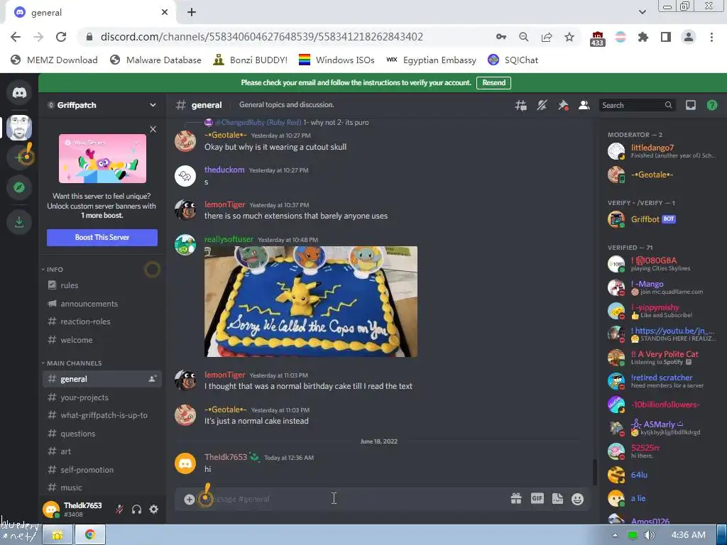Open self-promotion channel
The width and height of the screenshot is (727, 545).
coord(102,470)
